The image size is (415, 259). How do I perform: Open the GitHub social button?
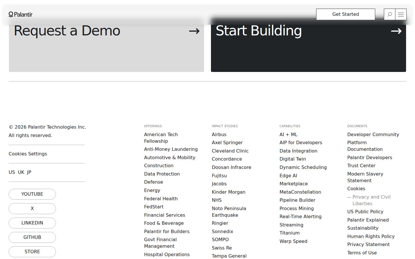click(32, 237)
